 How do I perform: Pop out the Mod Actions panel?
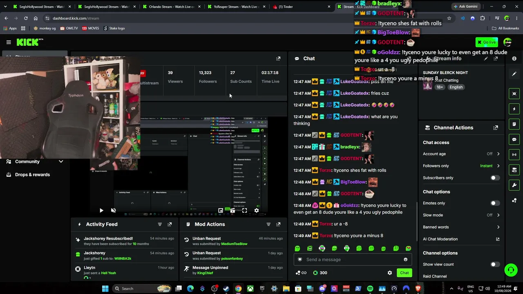(278, 224)
